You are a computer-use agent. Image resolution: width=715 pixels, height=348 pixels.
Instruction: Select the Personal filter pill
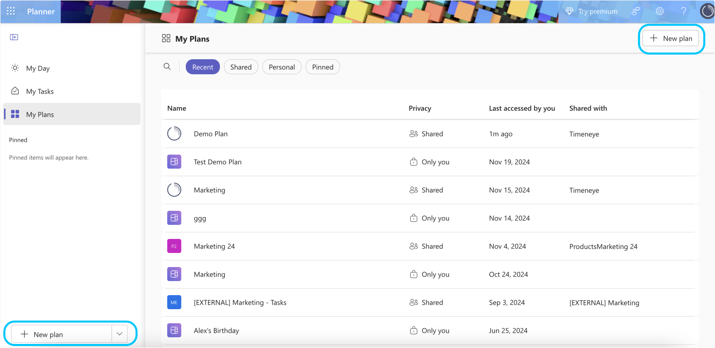(282, 67)
